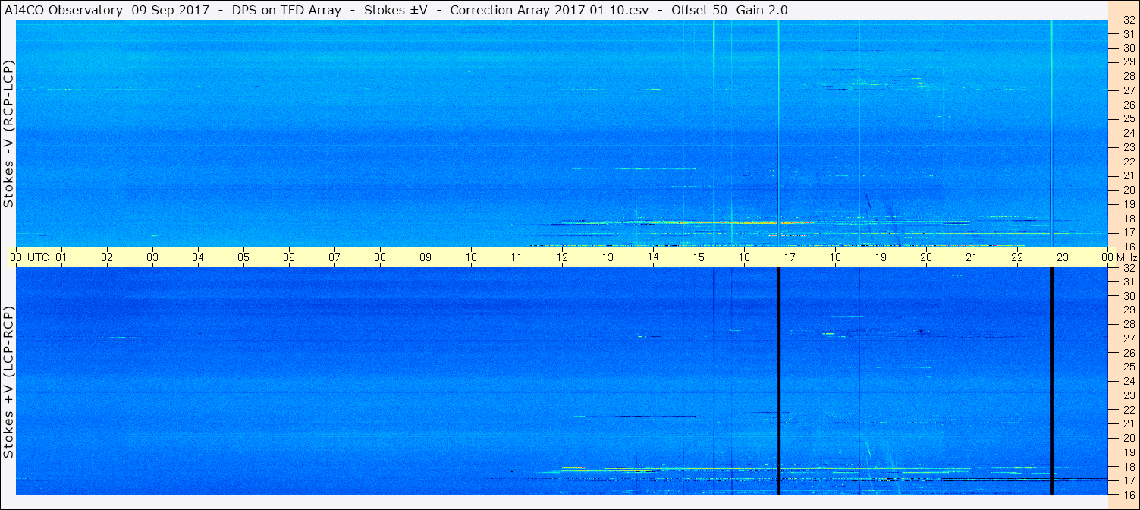
Task: Click the Gain 2.0 header value
Action: coord(762,11)
